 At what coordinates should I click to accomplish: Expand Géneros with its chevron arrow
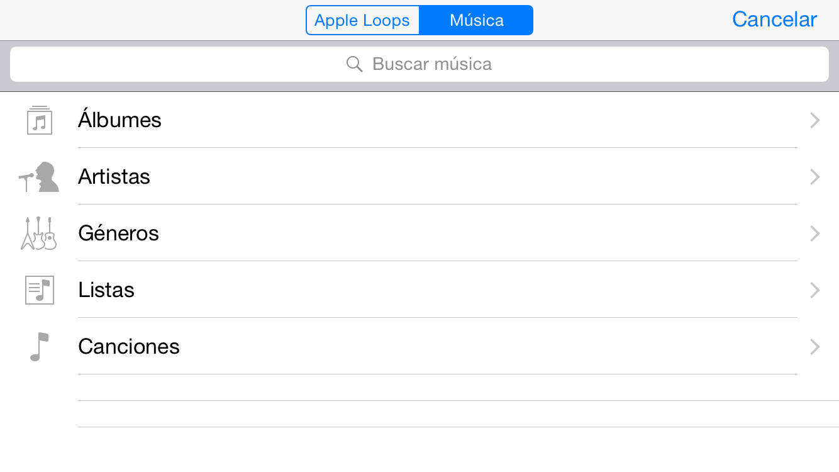pos(815,233)
